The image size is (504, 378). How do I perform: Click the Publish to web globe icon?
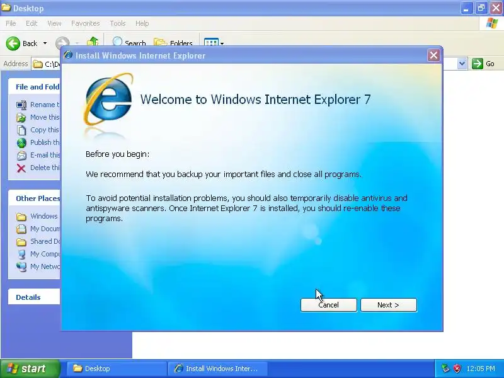pos(21,143)
